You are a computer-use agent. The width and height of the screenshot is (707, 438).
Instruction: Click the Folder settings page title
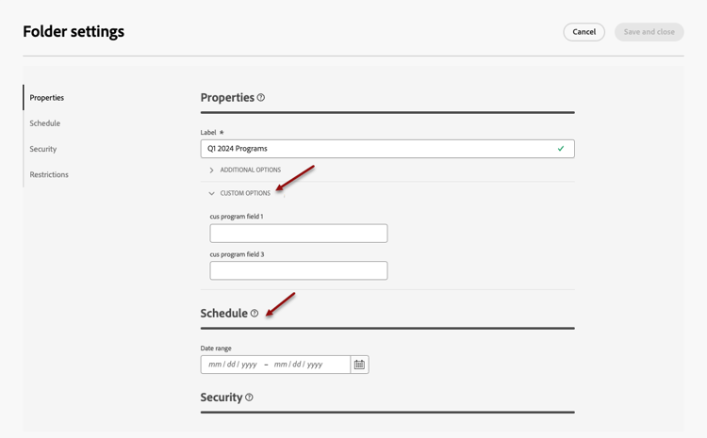pyautogui.click(x=74, y=32)
